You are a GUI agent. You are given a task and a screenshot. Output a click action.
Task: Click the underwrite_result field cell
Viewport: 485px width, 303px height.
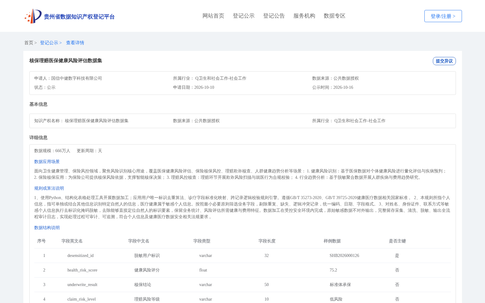(x=82, y=285)
